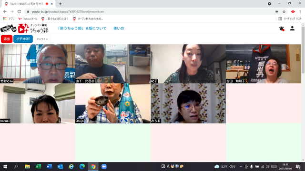Image resolution: width=305 pixels, height=171 pixels.
Task: Open weather widget showing 82°F くもり
Action: (225, 167)
